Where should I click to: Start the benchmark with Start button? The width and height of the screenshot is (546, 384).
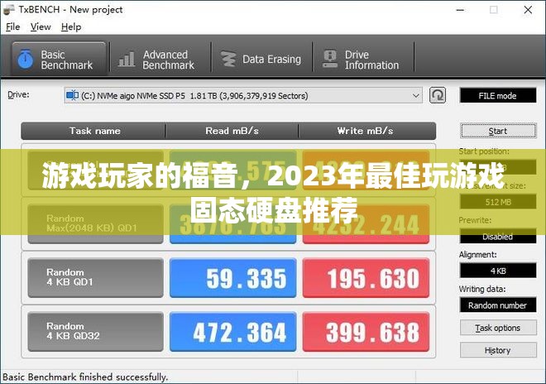tap(498, 131)
